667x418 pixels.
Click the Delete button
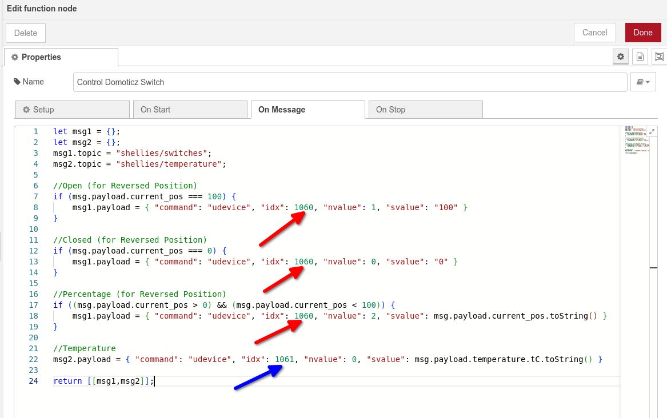(x=26, y=33)
